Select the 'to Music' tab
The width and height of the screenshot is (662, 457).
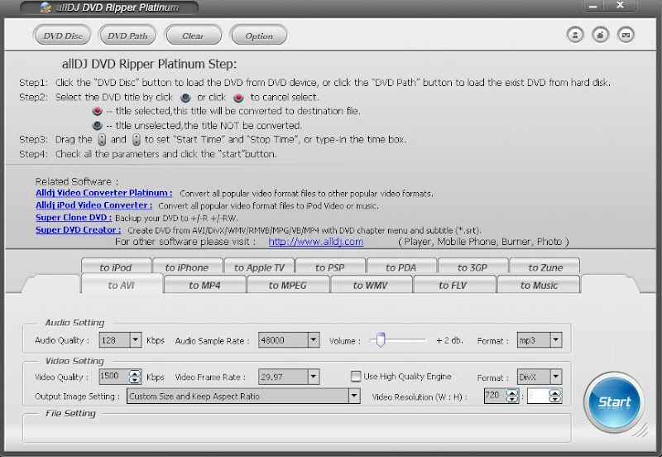[x=540, y=284]
